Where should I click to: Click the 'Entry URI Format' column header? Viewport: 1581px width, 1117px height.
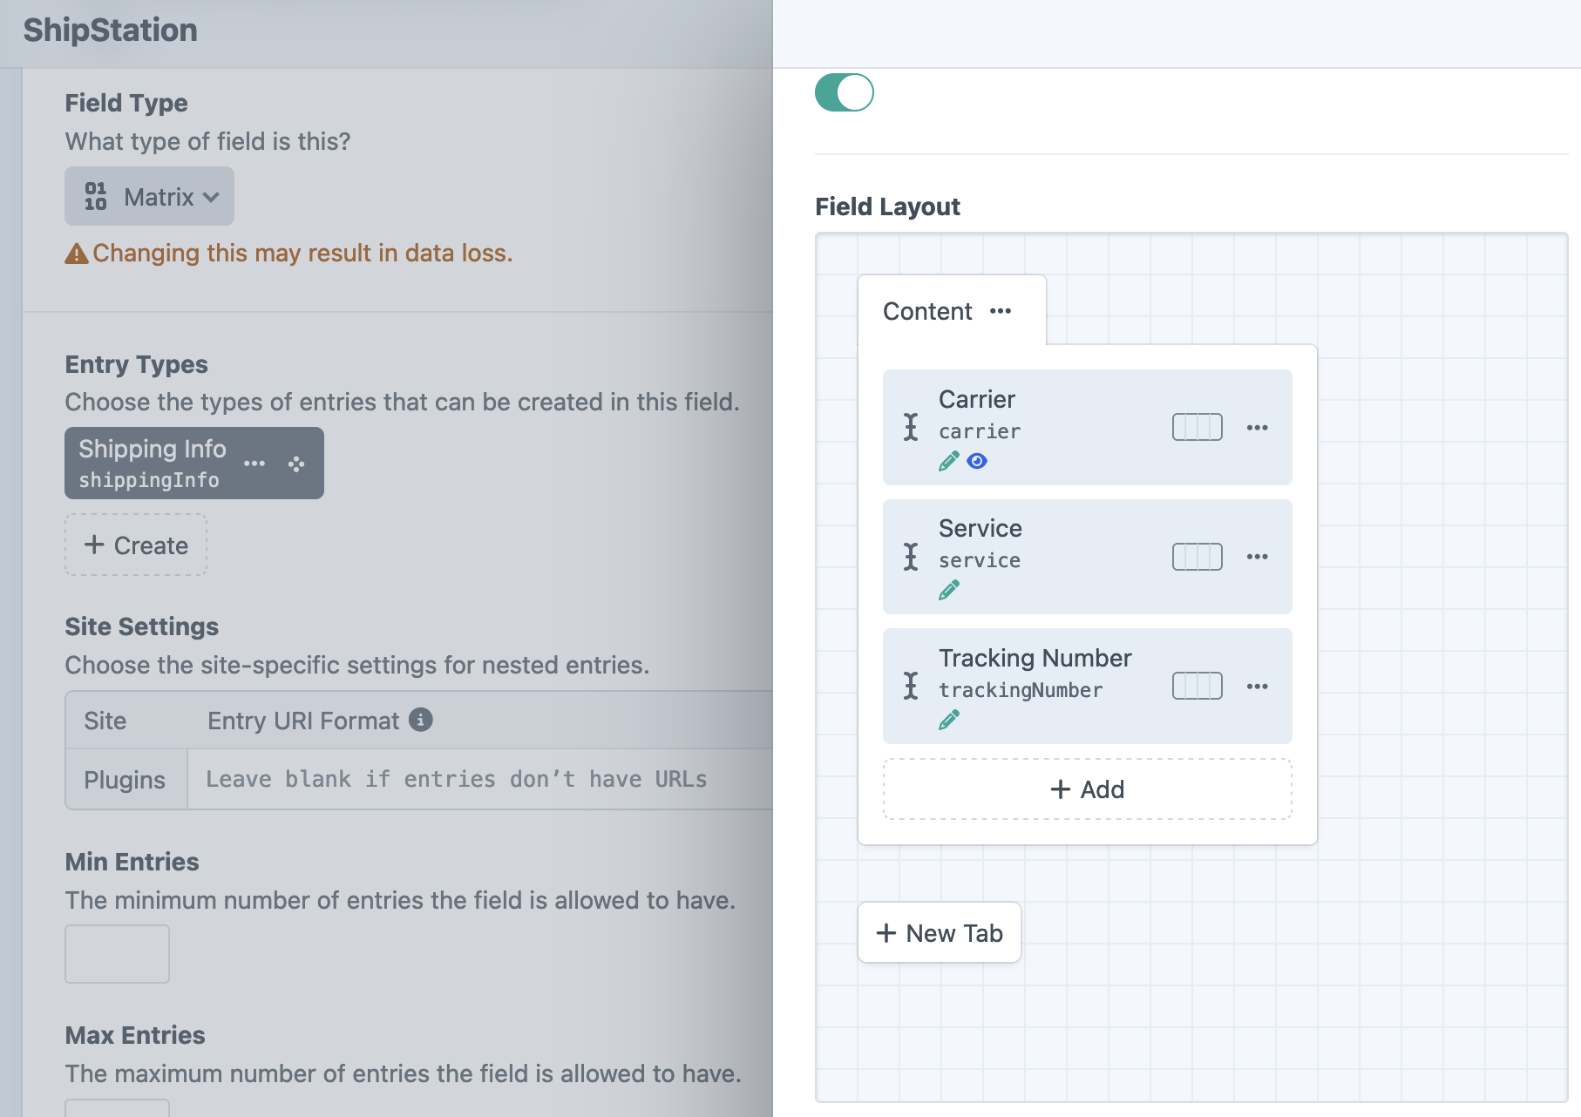pyautogui.click(x=303, y=721)
